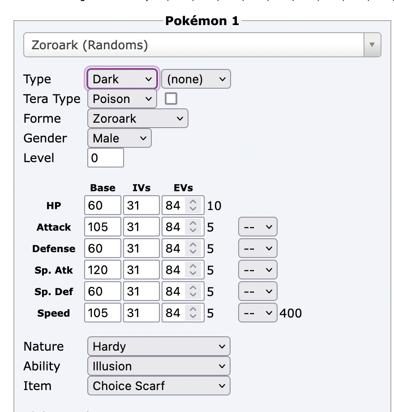Open the secondary Type dropdown showing (none)

(x=196, y=79)
